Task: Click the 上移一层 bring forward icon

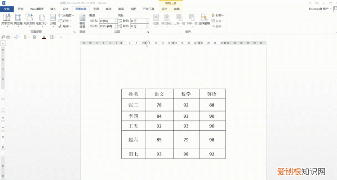Action: click(179, 17)
